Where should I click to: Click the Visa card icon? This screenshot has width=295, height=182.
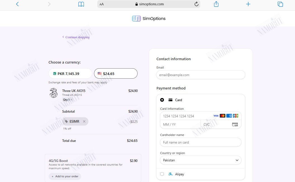[x=216, y=116]
